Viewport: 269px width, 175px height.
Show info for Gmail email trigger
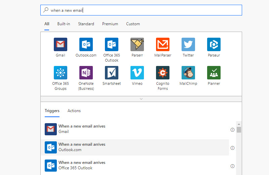[x=232, y=130]
